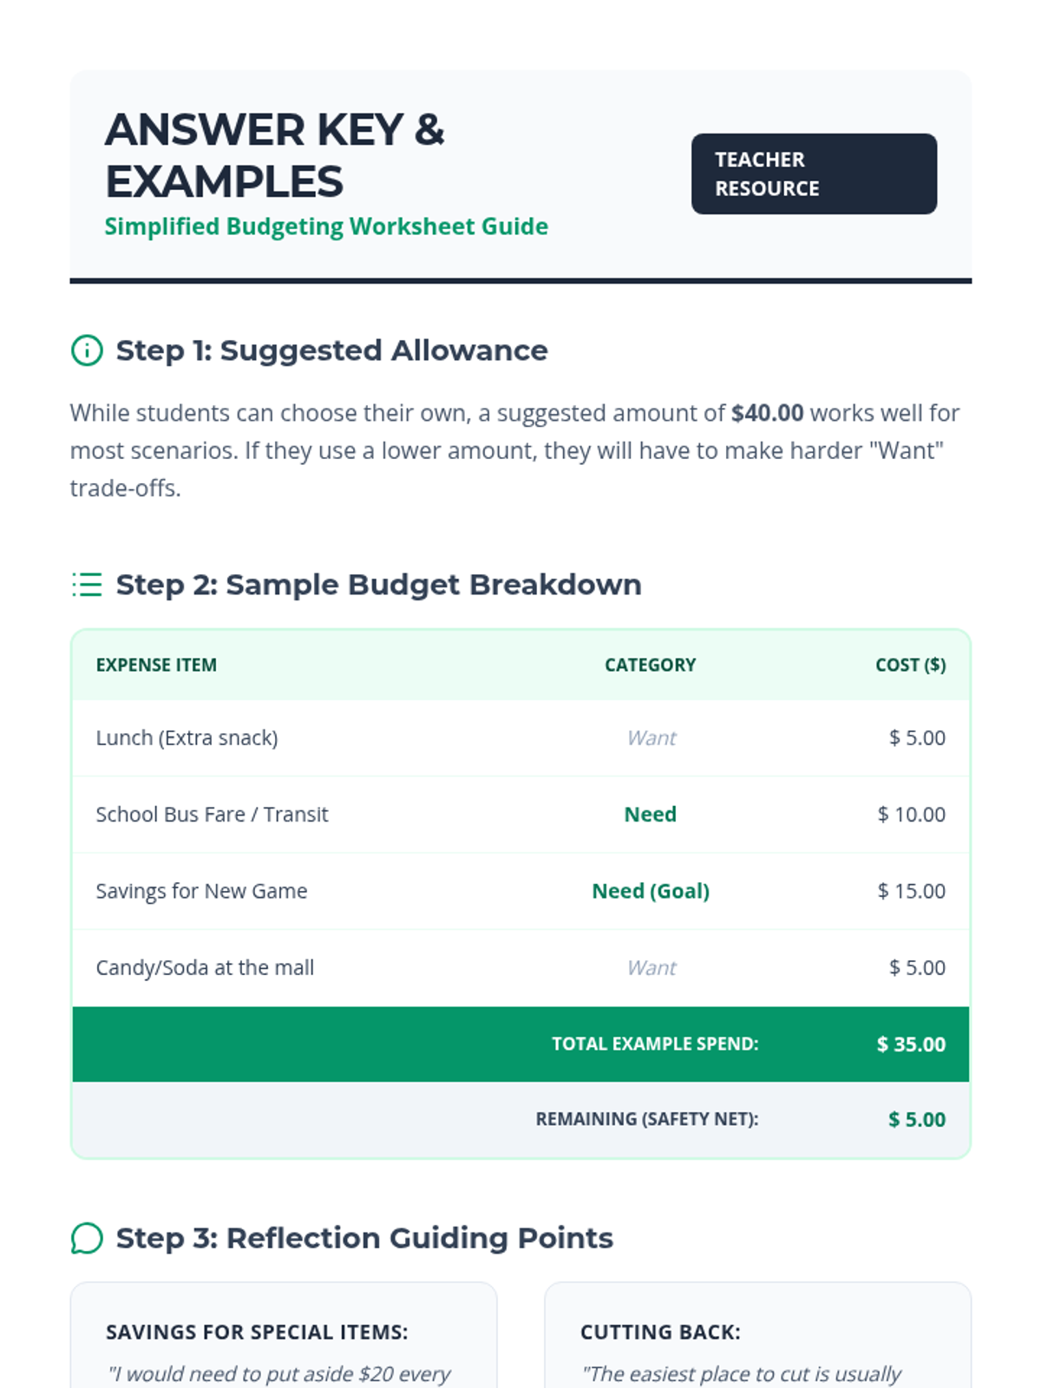
Task: Click the info icon beside Step 1
Action: tap(87, 350)
